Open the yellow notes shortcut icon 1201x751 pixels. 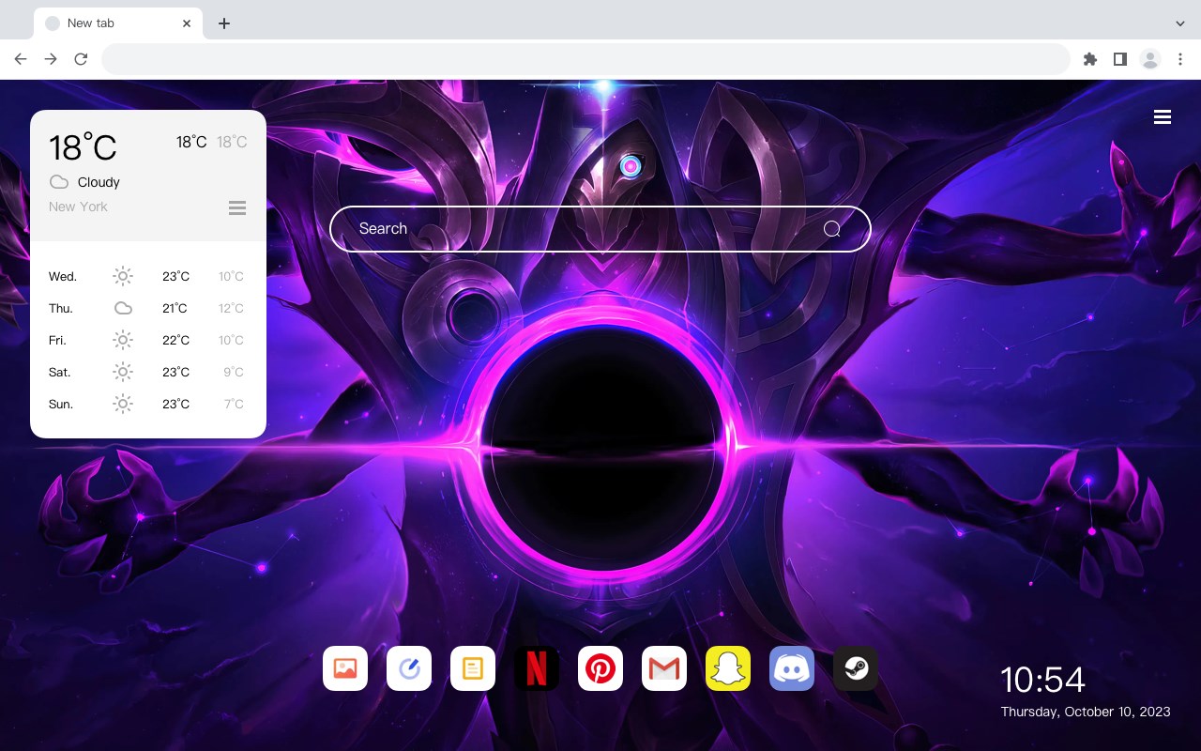(473, 668)
